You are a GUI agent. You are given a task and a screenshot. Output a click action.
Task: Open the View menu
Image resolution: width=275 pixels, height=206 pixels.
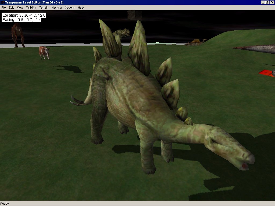pyautogui.click(x=20, y=8)
